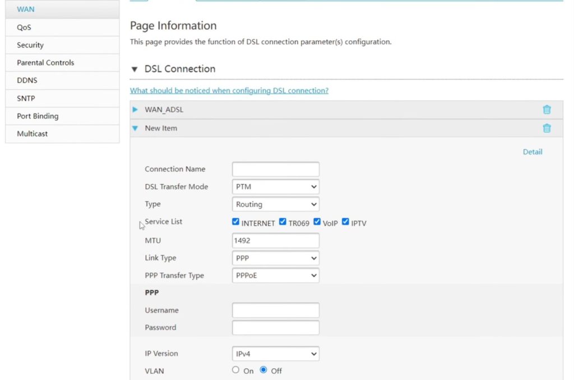This screenshot has width=574, height=380.
Task: Select VLAN On radio button
Action: [x=236, y=370]
